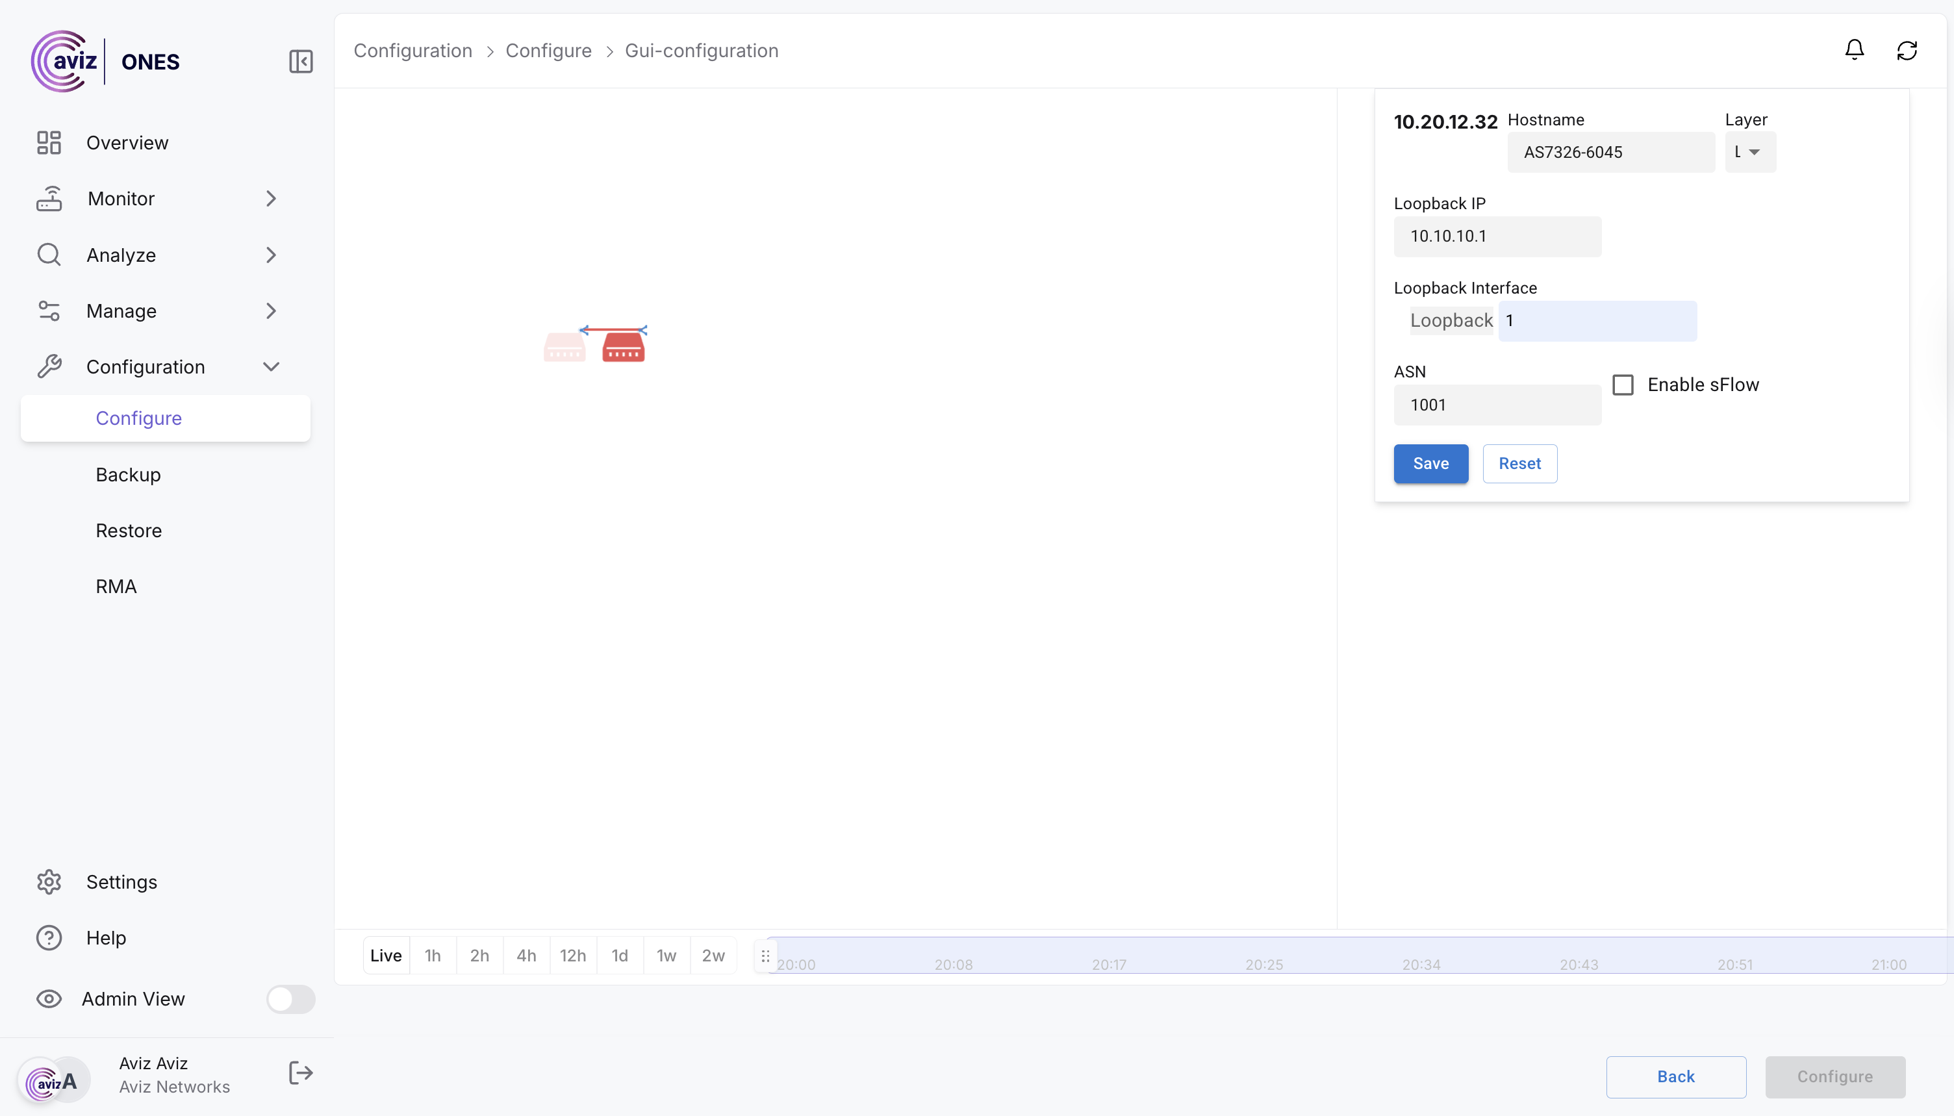Image resolution: width=1954 pixels, height=1116 pixels.
Task: Click the Save button
Action: coord(1430,464)
